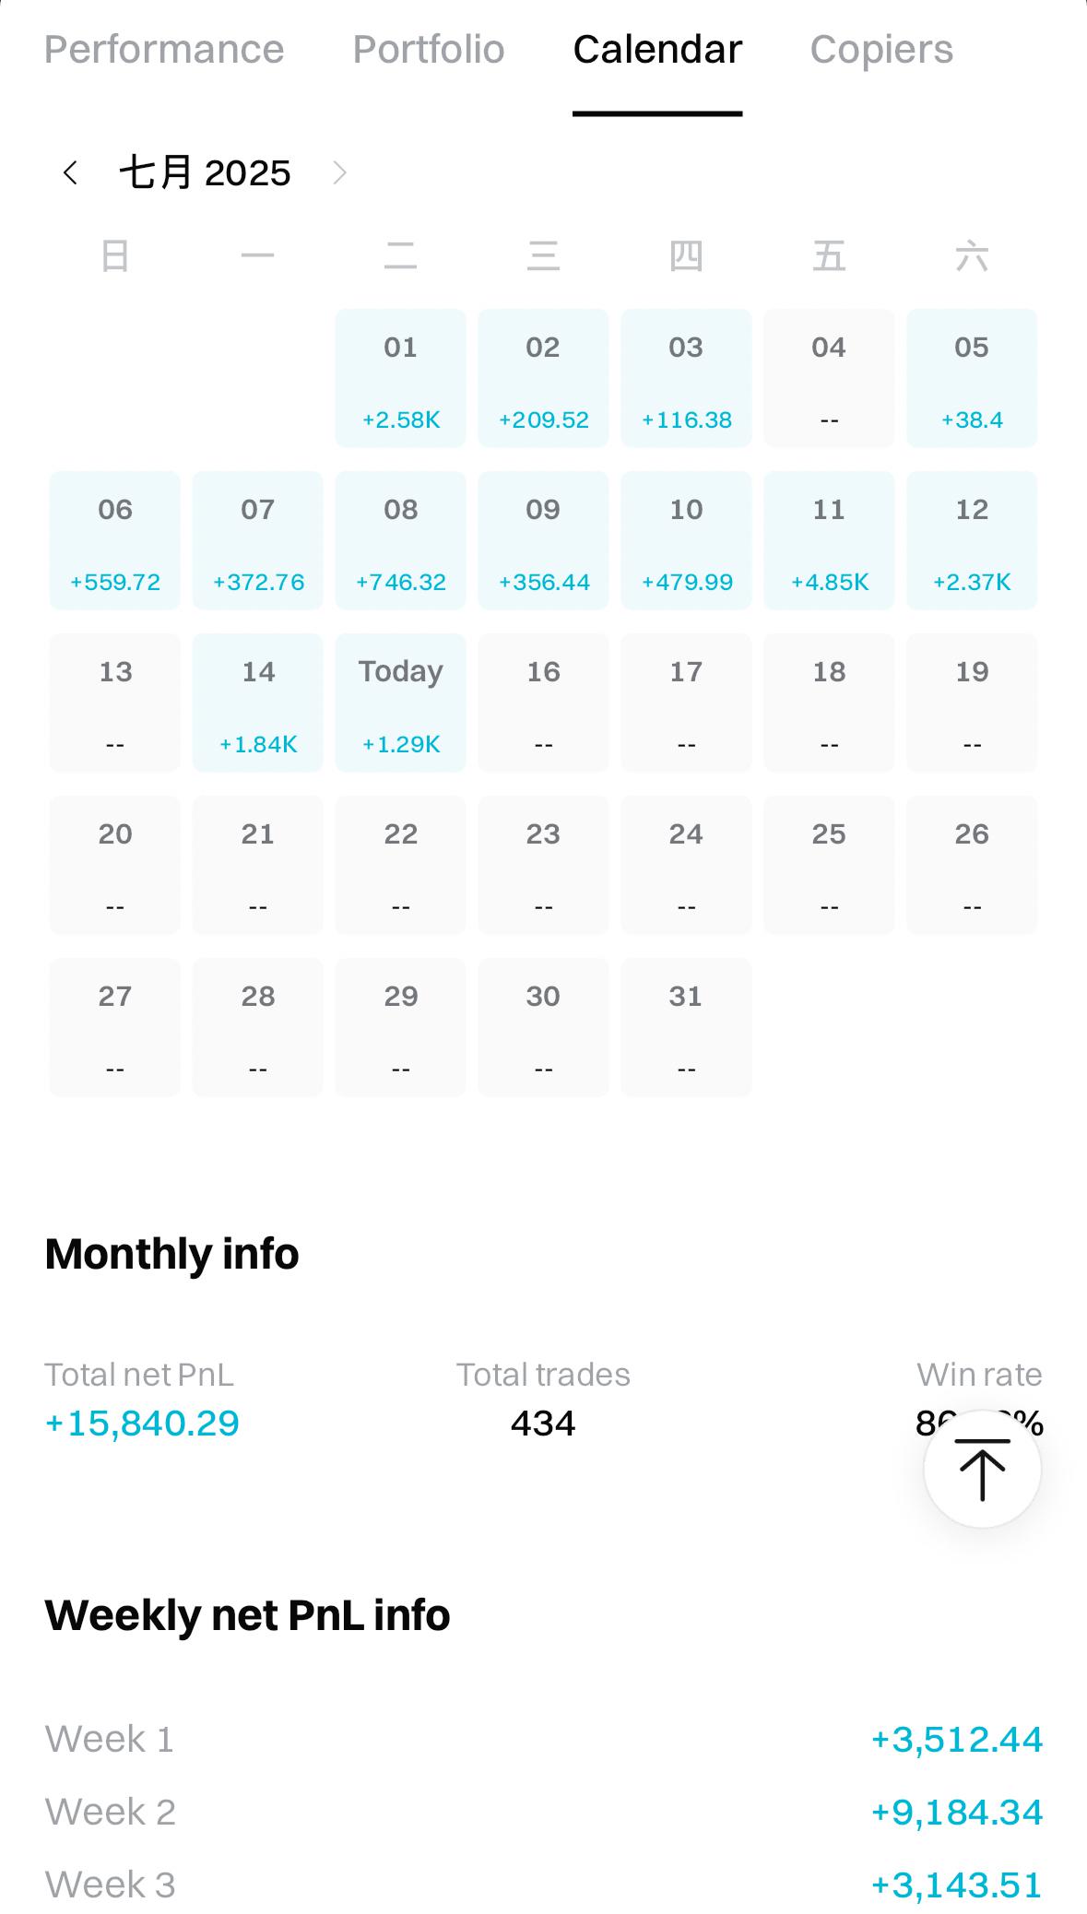Open Week 2 PnL row
The image size is (1087, 1914).
(543, 1812)
